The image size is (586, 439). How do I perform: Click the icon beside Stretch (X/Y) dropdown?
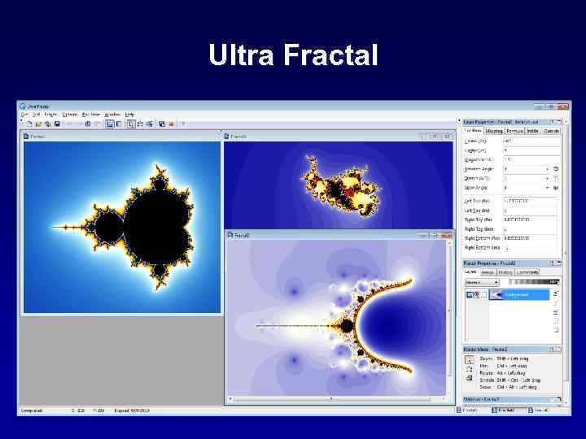[556, 178]
